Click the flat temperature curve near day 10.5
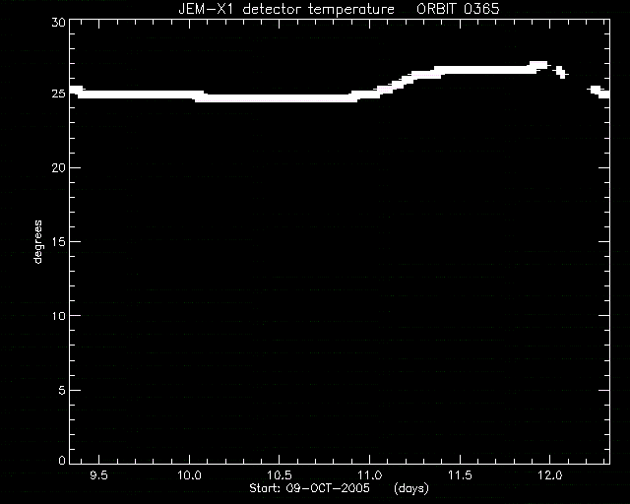The image size is (630, 504). 280,98
